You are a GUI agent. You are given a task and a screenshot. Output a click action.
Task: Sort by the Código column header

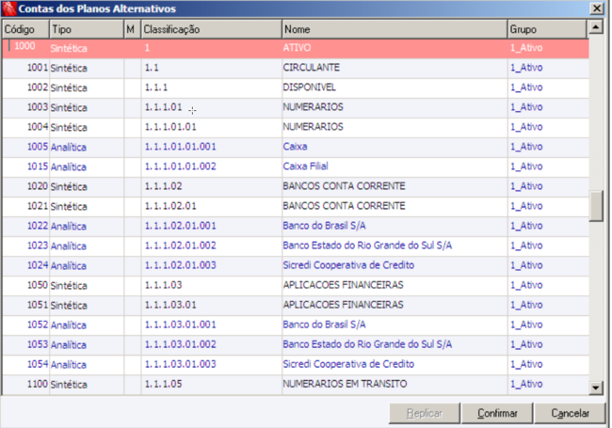tap(25, 29)
